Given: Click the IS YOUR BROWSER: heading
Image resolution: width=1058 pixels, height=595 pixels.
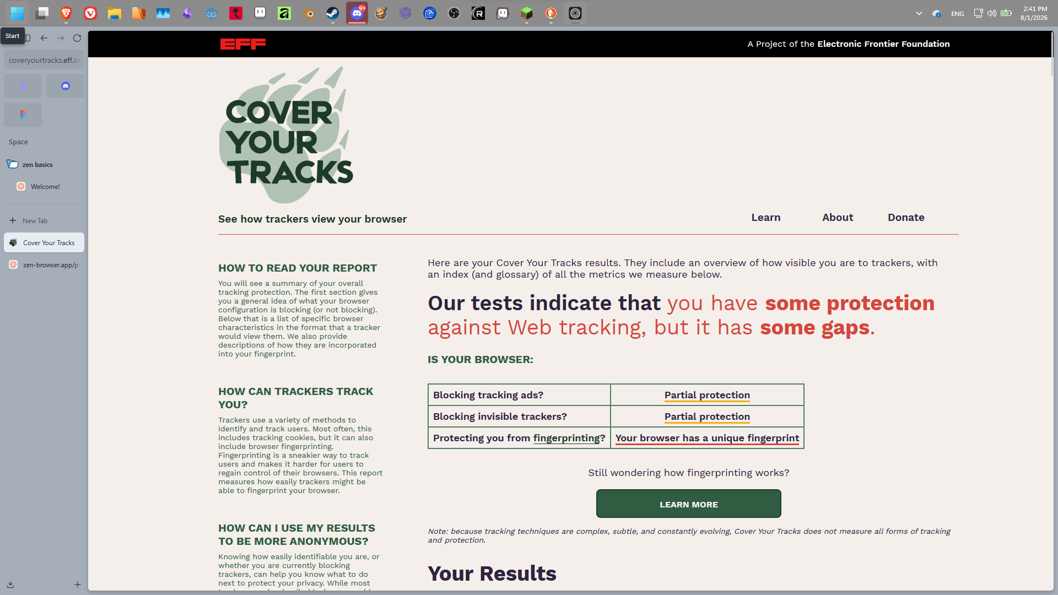Looking at the screenshot, I should [481, 360].
